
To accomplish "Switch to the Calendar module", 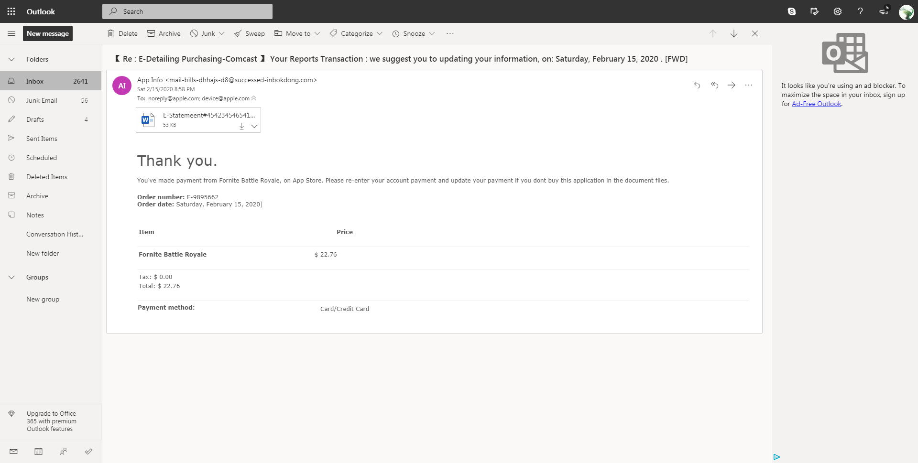I will [x=39, y=452].
